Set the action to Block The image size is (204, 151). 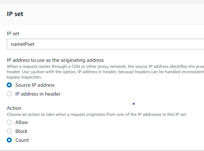coord(9,131)
